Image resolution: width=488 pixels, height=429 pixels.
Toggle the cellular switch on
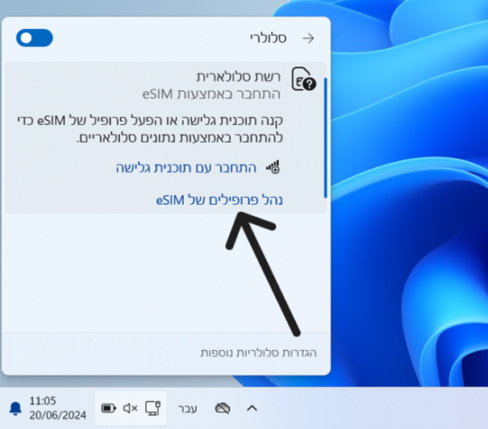click(34, 38)
